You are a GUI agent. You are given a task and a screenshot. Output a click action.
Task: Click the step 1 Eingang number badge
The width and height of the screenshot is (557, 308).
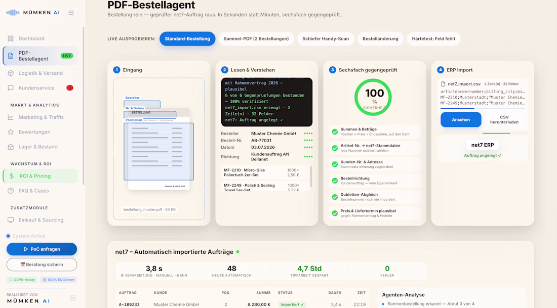pos(116,70)
